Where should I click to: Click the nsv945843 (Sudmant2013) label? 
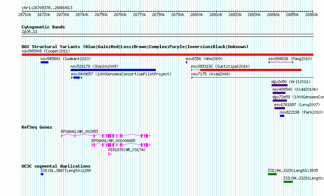pos(66,59)
